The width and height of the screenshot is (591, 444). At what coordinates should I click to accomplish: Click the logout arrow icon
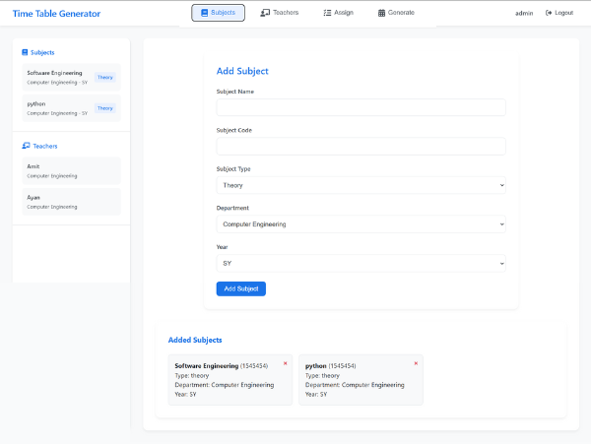pyautogui.click(x=549, y=13)
